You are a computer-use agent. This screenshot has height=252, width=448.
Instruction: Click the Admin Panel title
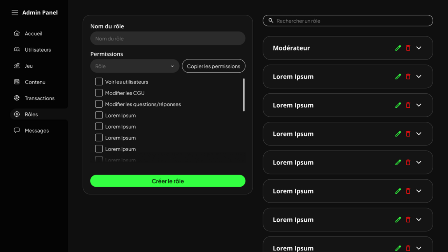point(40,12)
